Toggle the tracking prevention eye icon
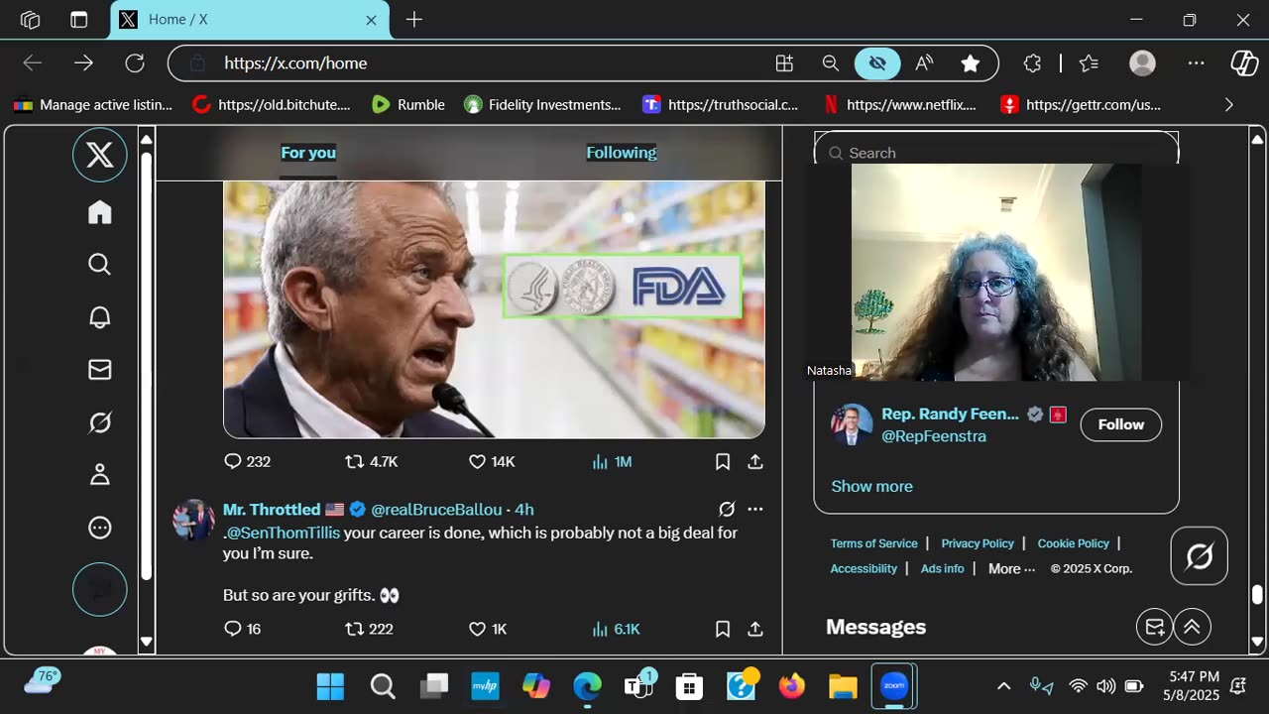Viewport: 1269px width, 714px height. pyautogui.click(x=877, y=63)
